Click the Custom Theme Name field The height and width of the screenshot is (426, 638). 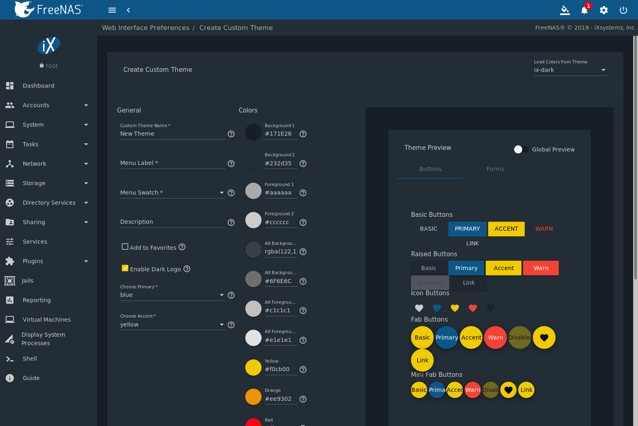click(173, 134)
